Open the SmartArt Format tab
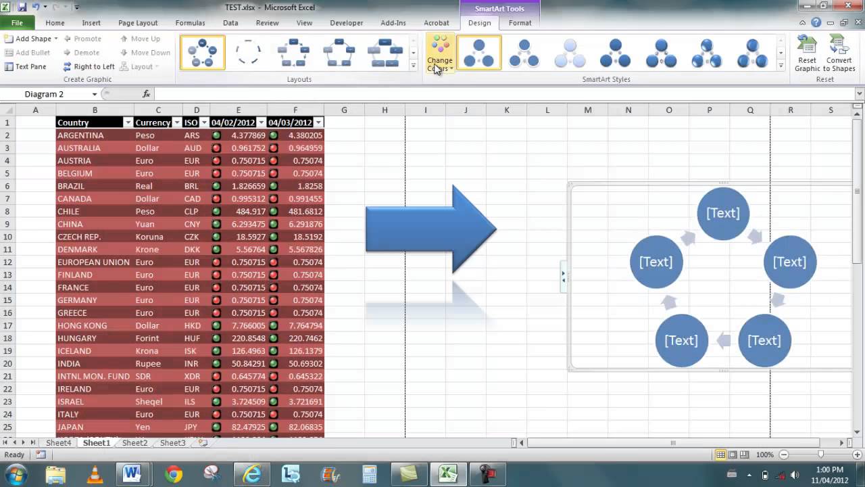Viewport: 865px width, 487px height. tap(520, 22)
